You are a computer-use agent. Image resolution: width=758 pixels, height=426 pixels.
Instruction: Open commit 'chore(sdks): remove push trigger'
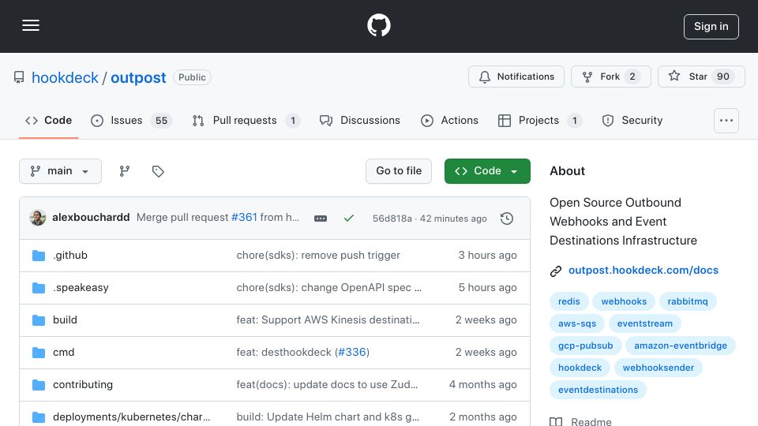(318, 255)
